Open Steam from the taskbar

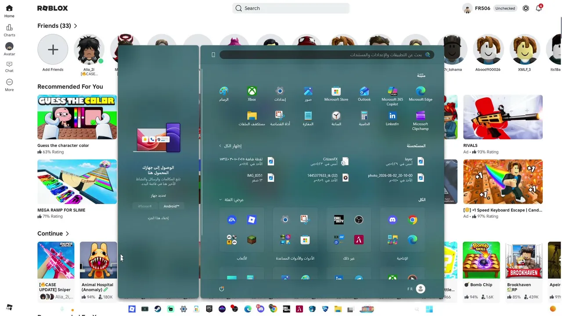point(158,309)
